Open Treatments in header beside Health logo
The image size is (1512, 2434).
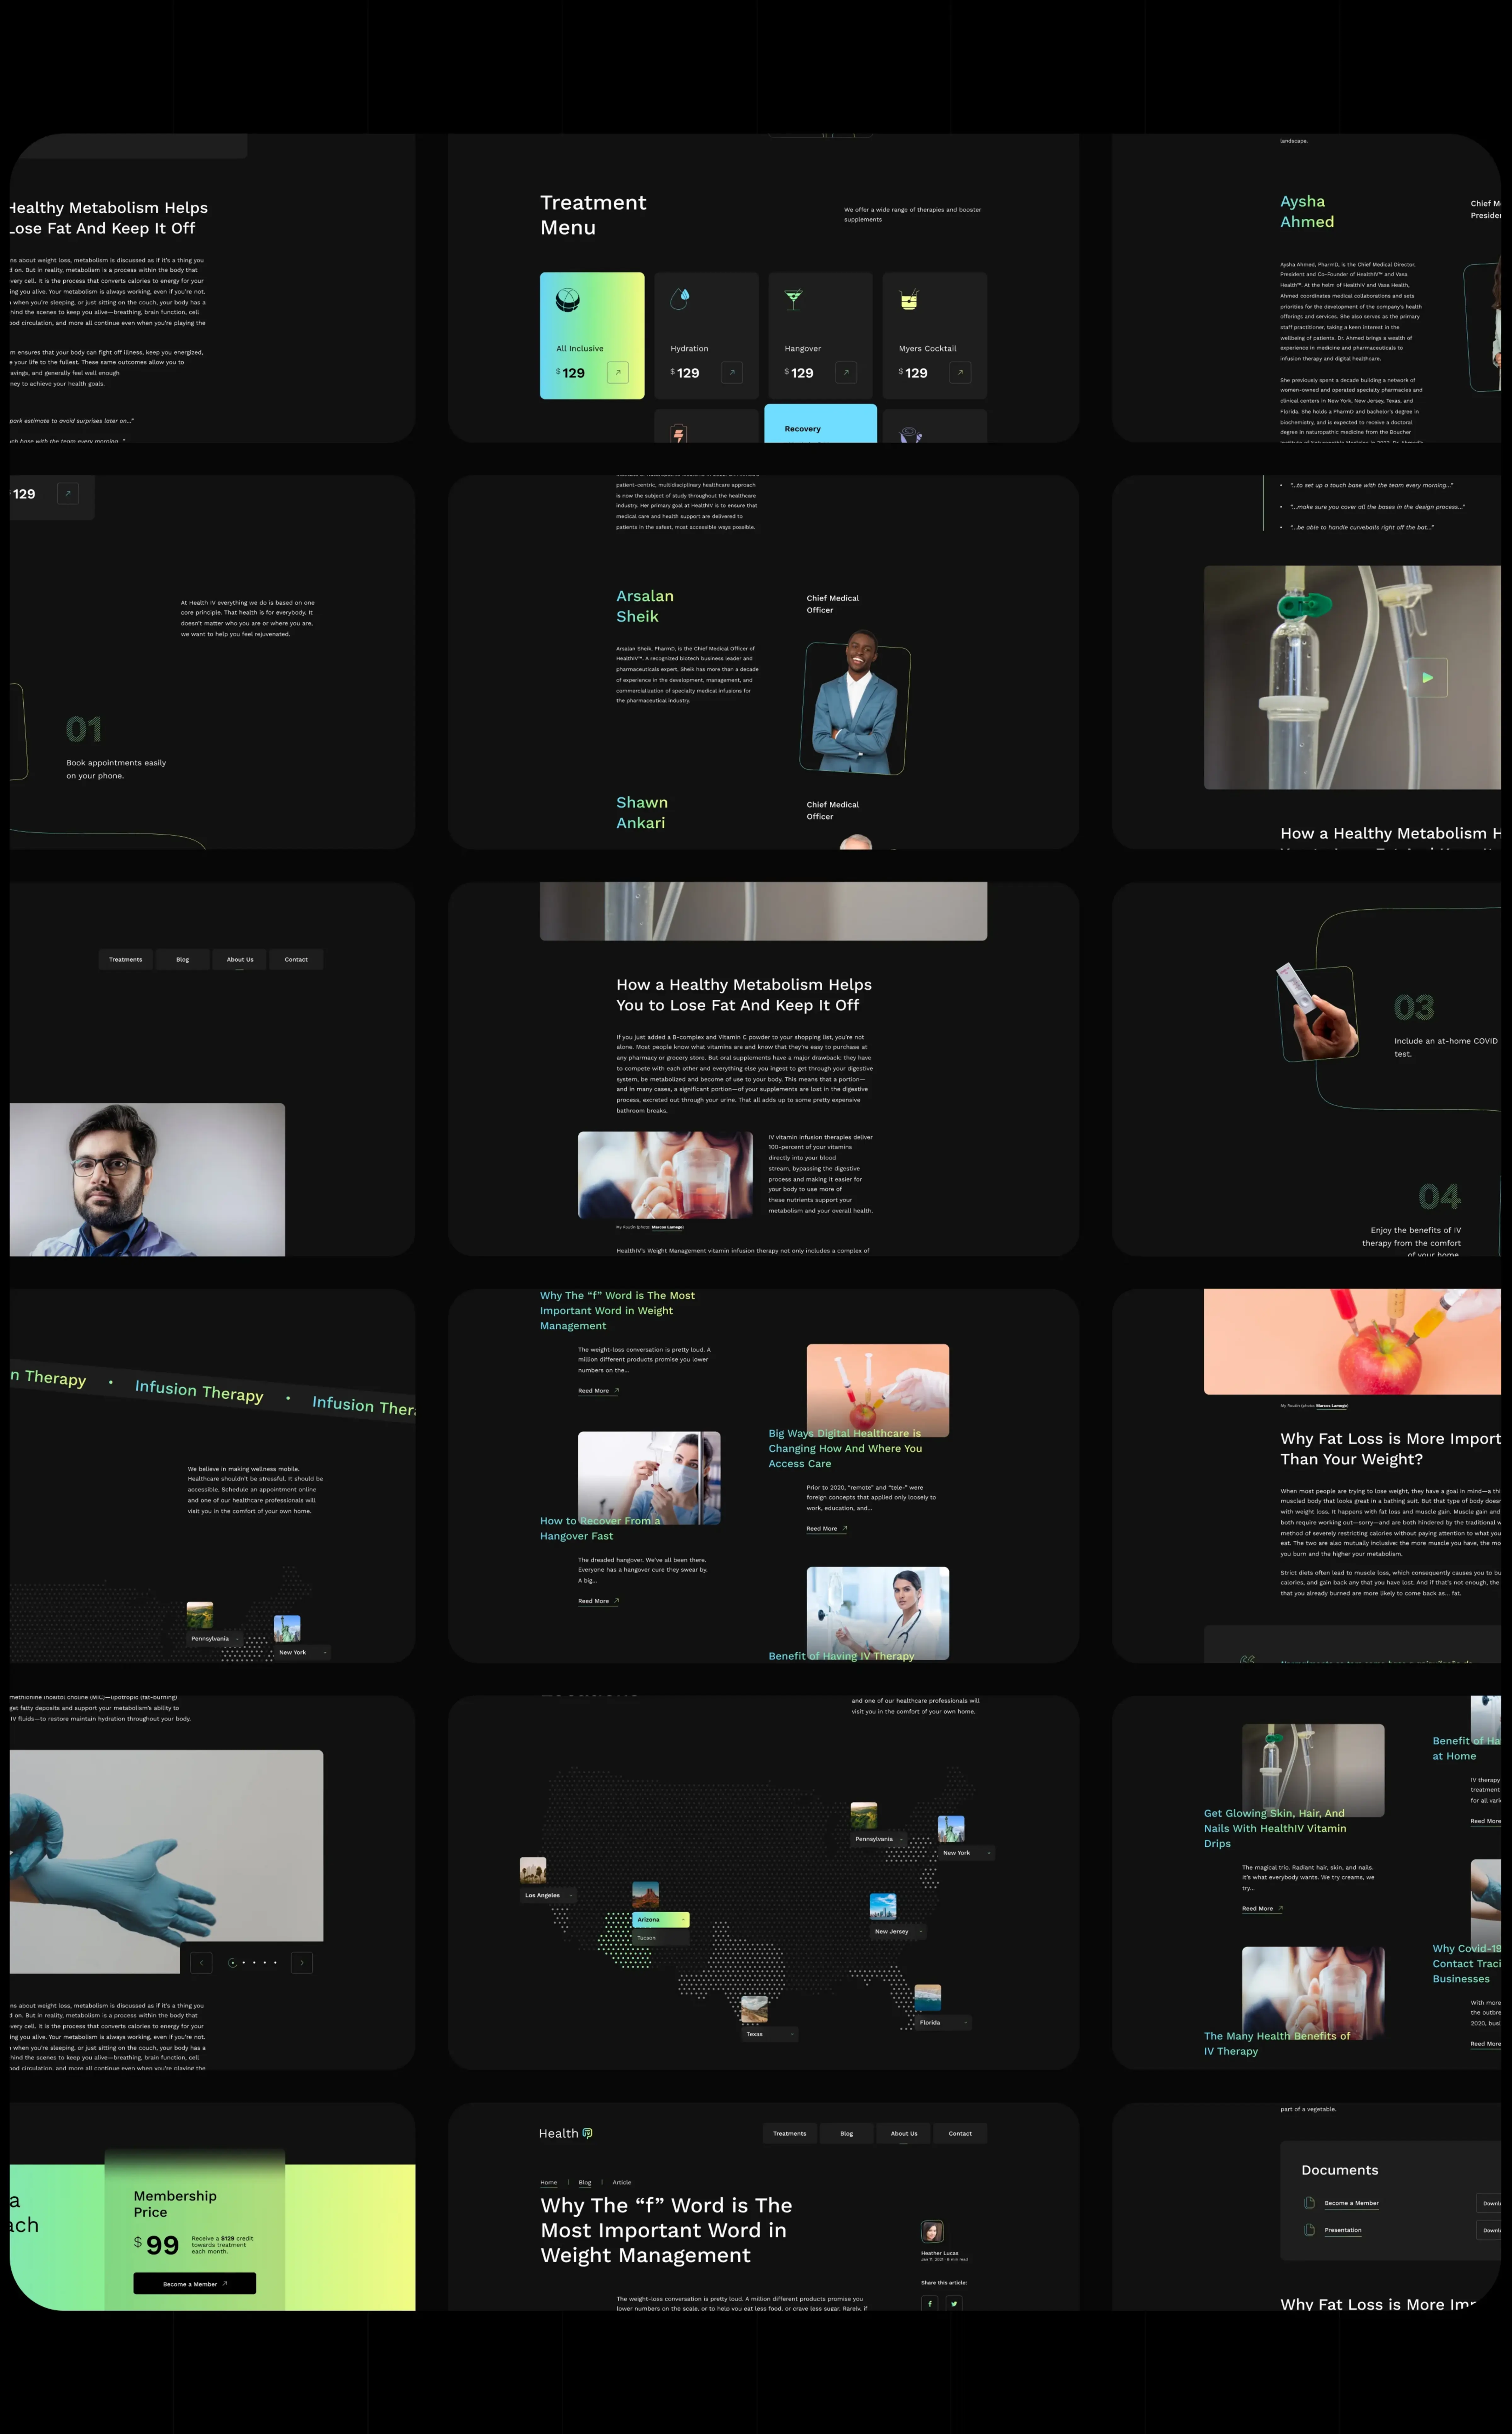pyautogui.click(x=790, y=2133)
